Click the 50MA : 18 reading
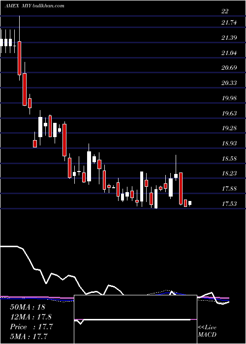The height and width of the screenshot is (344, 246). point(28,307)
